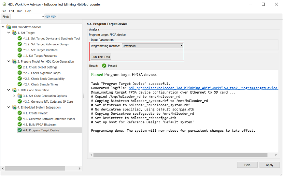The height and width of the screenshot is (176, 283).
Task: Click the Apply button
Action: tap(269, 165)
